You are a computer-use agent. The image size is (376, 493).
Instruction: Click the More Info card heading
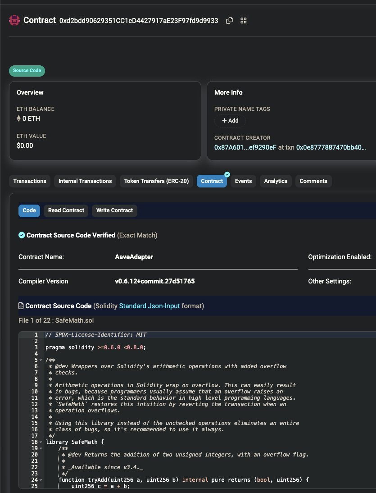228,92
